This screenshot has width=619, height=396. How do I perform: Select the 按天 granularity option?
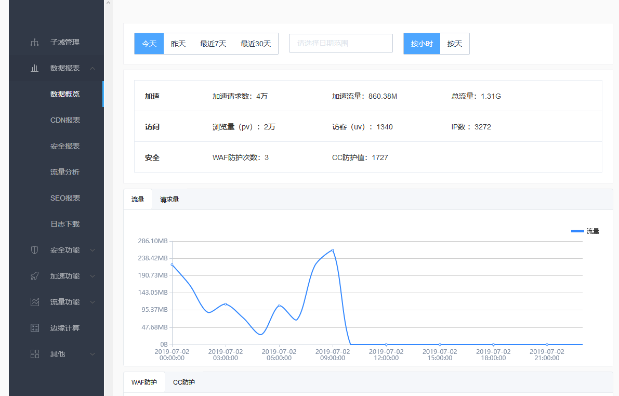pos(455,44)
